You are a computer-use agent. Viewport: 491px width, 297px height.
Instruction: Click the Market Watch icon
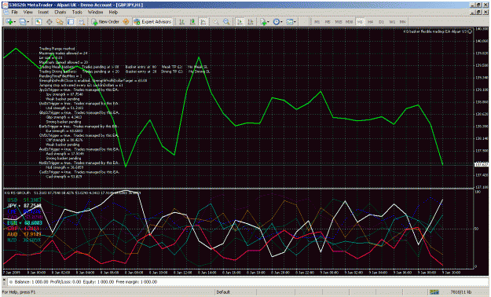(x=38, y=22)
